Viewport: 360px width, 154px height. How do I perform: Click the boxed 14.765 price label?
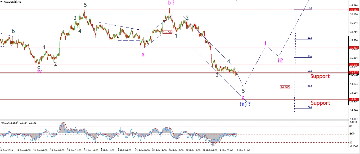285,87
